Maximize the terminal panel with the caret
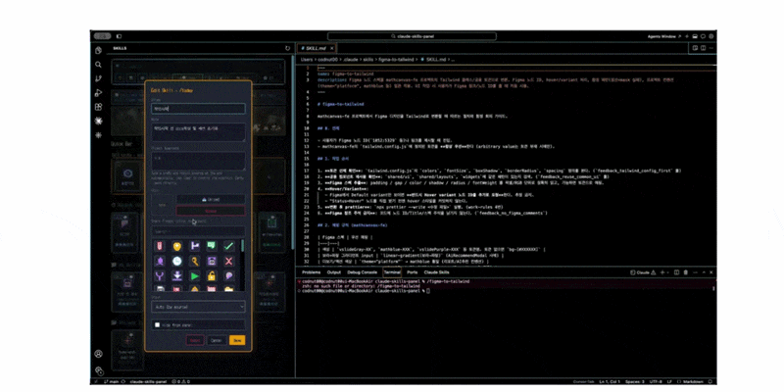 coord(704,272)
